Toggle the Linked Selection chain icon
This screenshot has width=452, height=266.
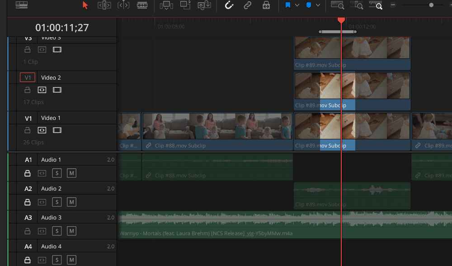[x=247, y=5]
